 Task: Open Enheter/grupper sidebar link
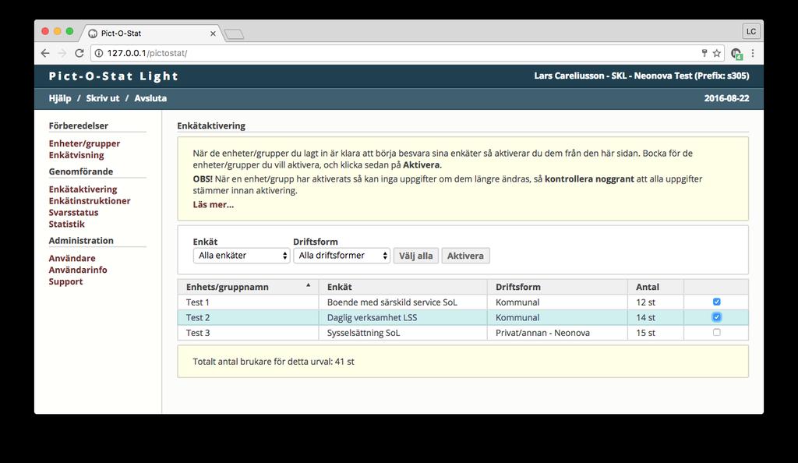point(84,143)
